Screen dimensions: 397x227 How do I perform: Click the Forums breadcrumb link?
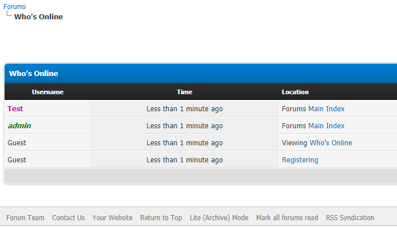click(15, 7)
